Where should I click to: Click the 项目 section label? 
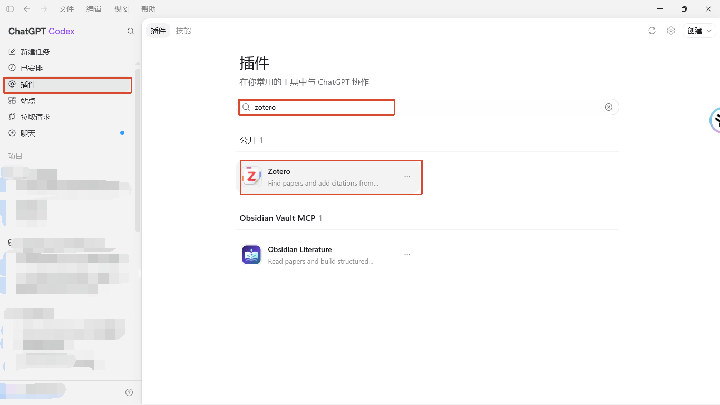[15, 156]
